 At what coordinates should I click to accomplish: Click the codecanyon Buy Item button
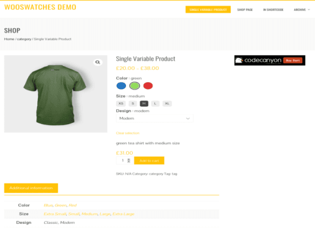(293, 60)
